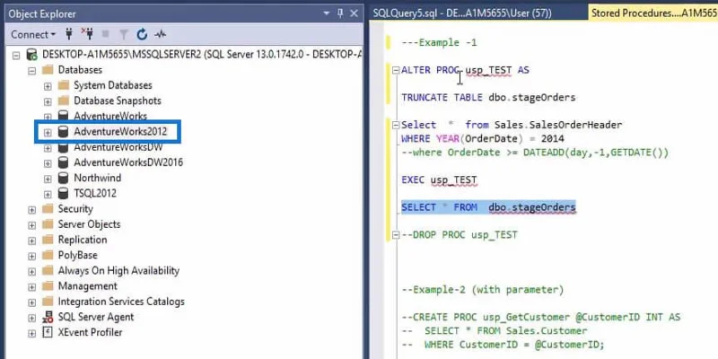This screenshot has height=359, width=718.
Task: Select the AdventureWorks database tree item
Action: 110,117
